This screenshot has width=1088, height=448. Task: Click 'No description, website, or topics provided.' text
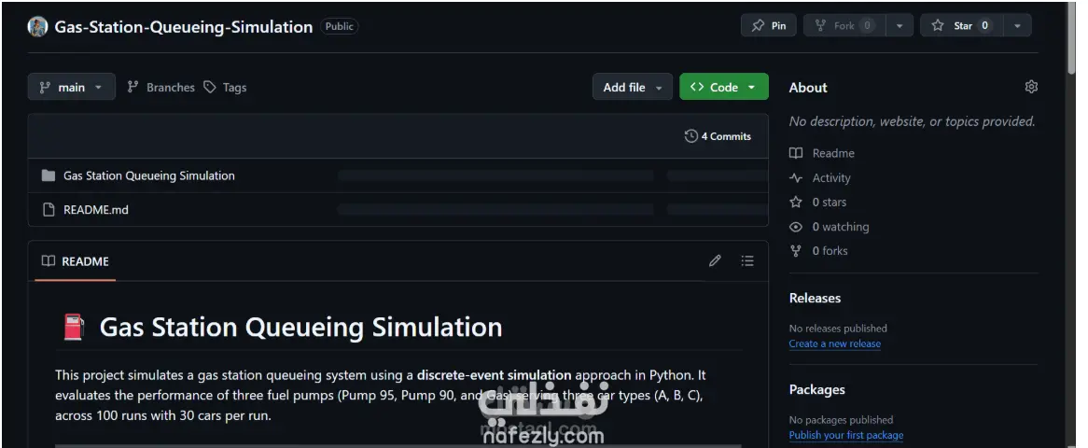click(x=912, y=121)
